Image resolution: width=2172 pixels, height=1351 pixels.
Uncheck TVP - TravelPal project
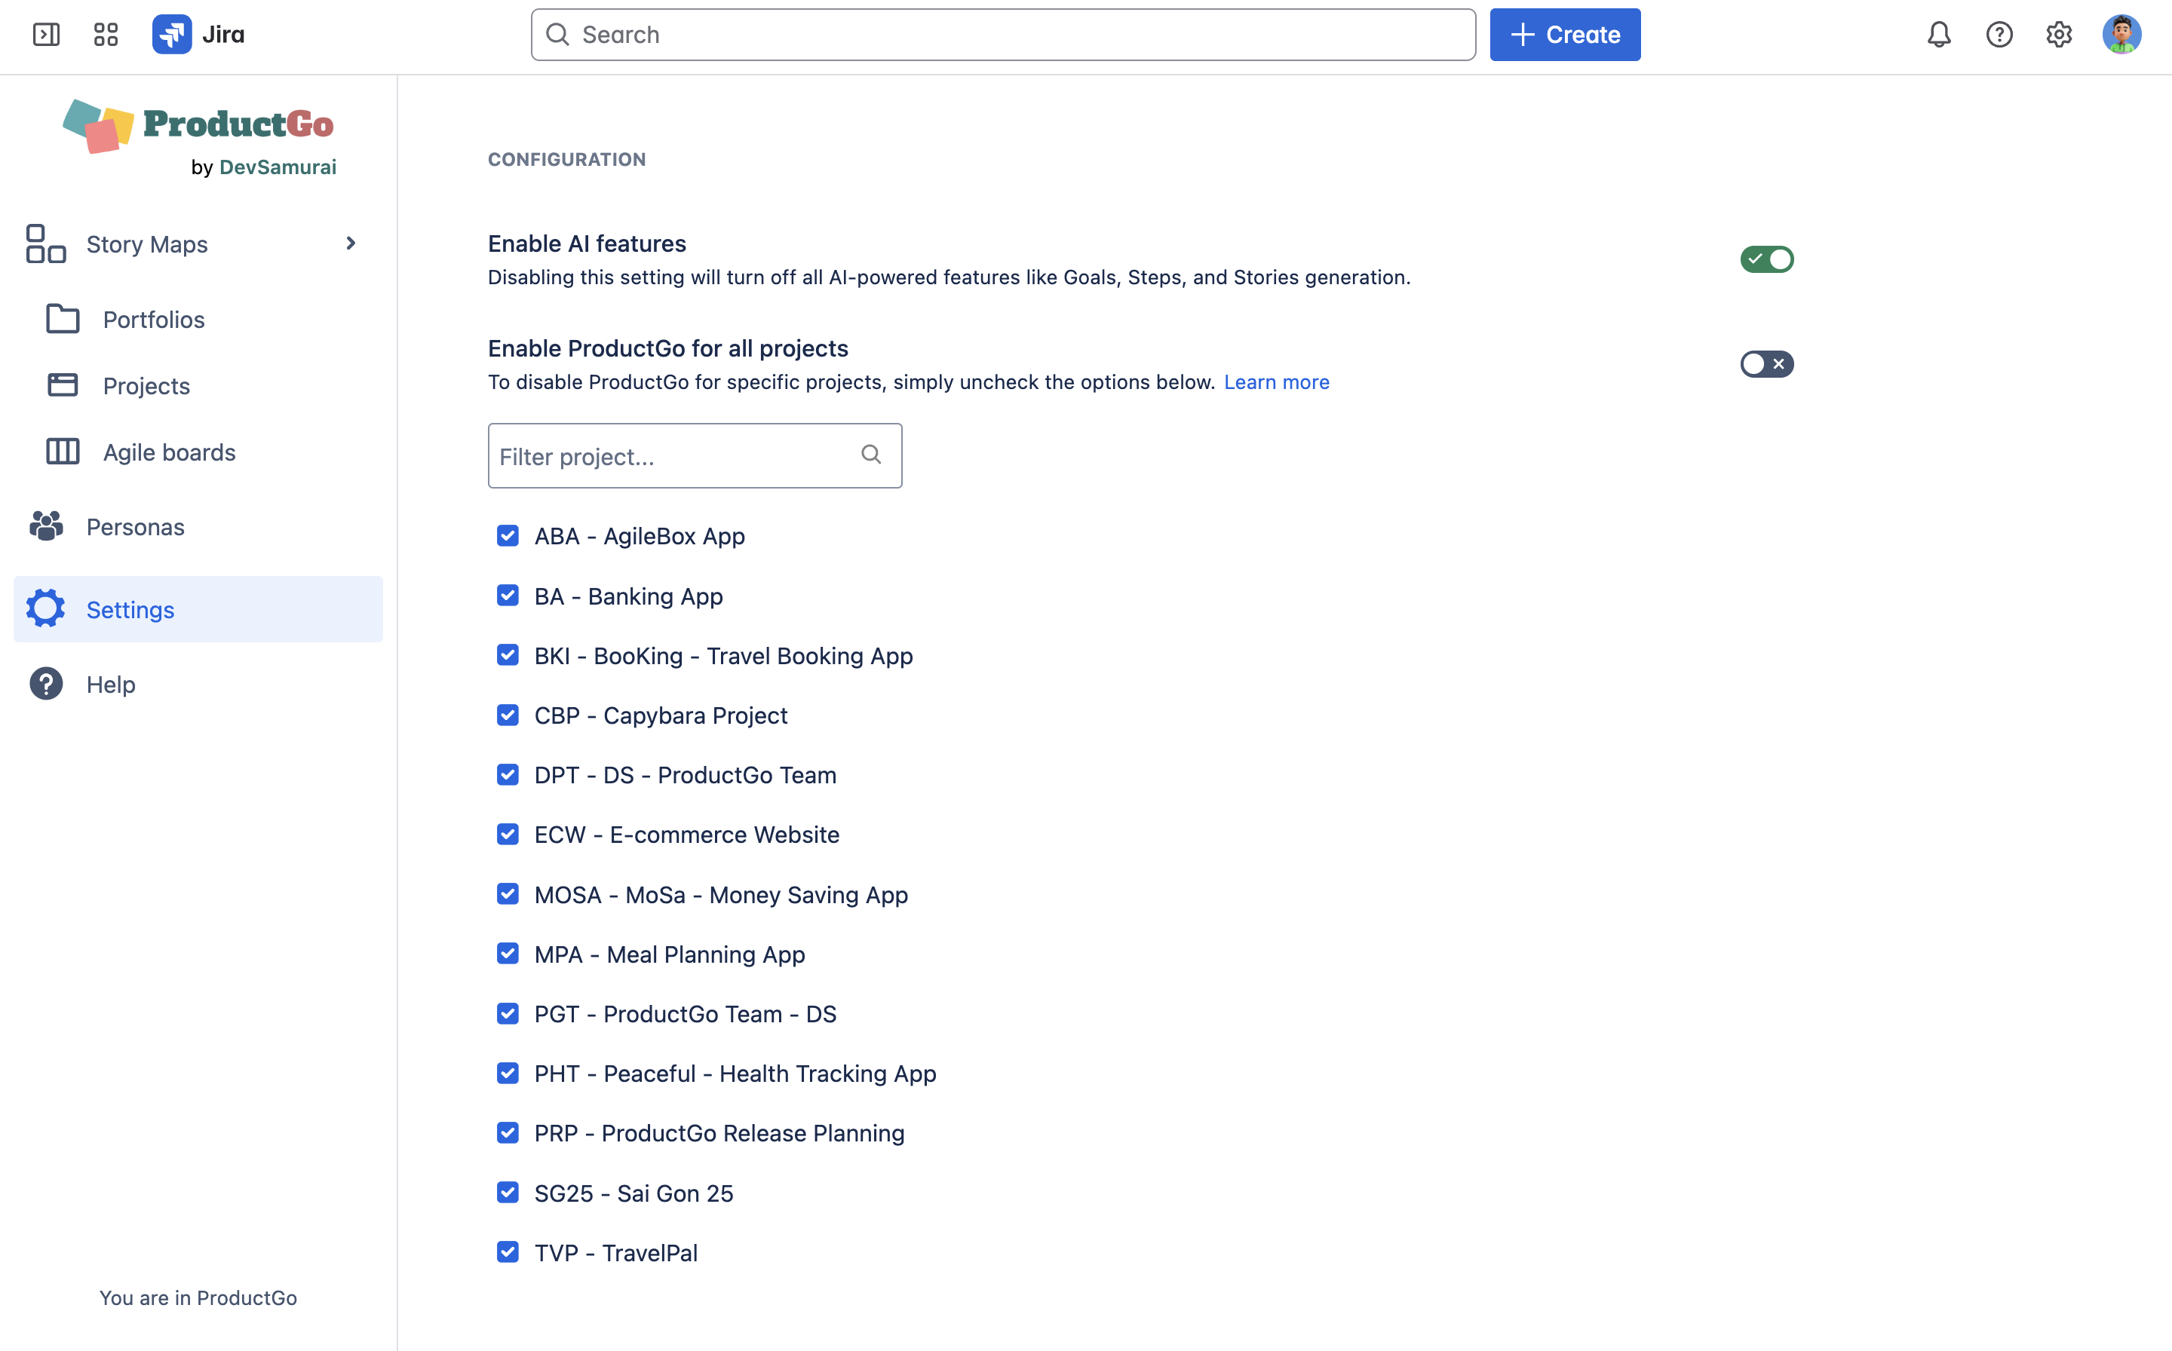tap(508, 1251)
